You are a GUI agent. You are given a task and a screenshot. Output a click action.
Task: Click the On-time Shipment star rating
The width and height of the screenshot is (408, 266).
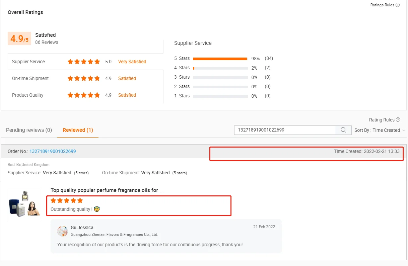[84, 78]
